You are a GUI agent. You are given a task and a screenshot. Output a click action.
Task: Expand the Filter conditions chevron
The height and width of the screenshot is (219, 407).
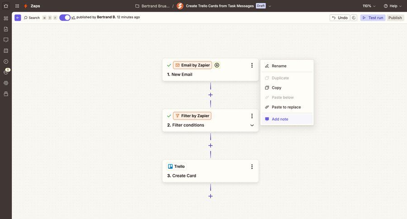click(x=252, y=125)
